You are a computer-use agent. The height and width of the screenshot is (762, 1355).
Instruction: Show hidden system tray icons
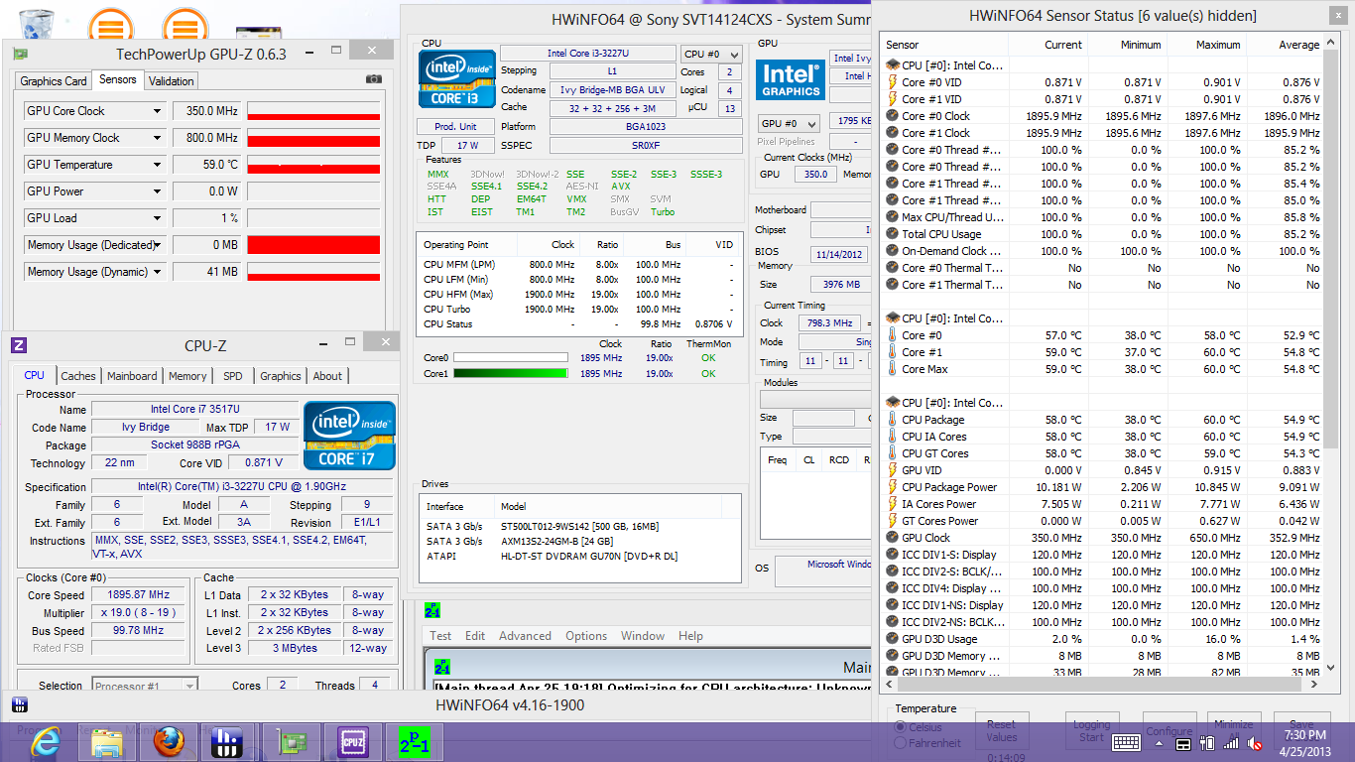1157,742
